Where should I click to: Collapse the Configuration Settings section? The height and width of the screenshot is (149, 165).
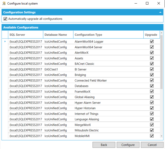tap(160, 12)
